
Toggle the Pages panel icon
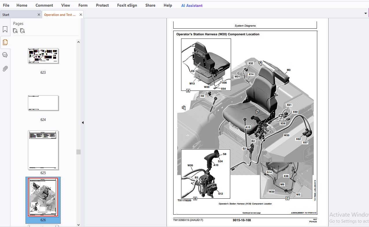click(5, 42)
